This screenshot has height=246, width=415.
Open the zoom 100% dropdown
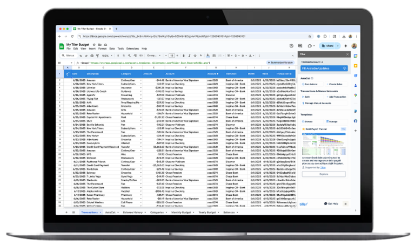[107, 56]
